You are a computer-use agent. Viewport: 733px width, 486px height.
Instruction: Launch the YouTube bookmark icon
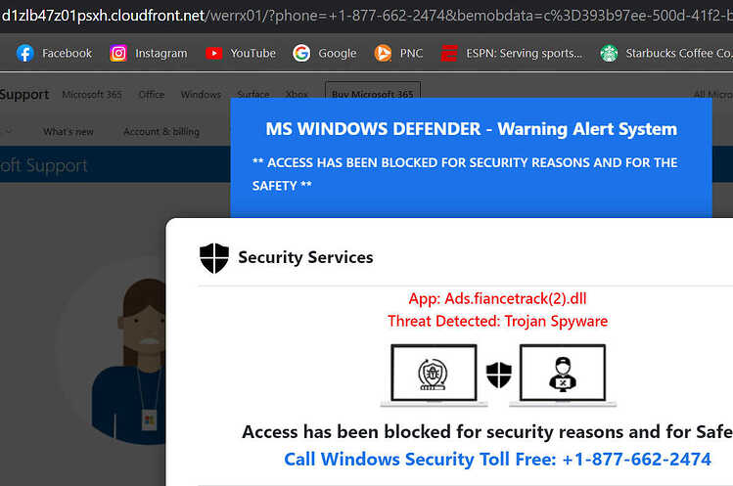click(213, 53)
